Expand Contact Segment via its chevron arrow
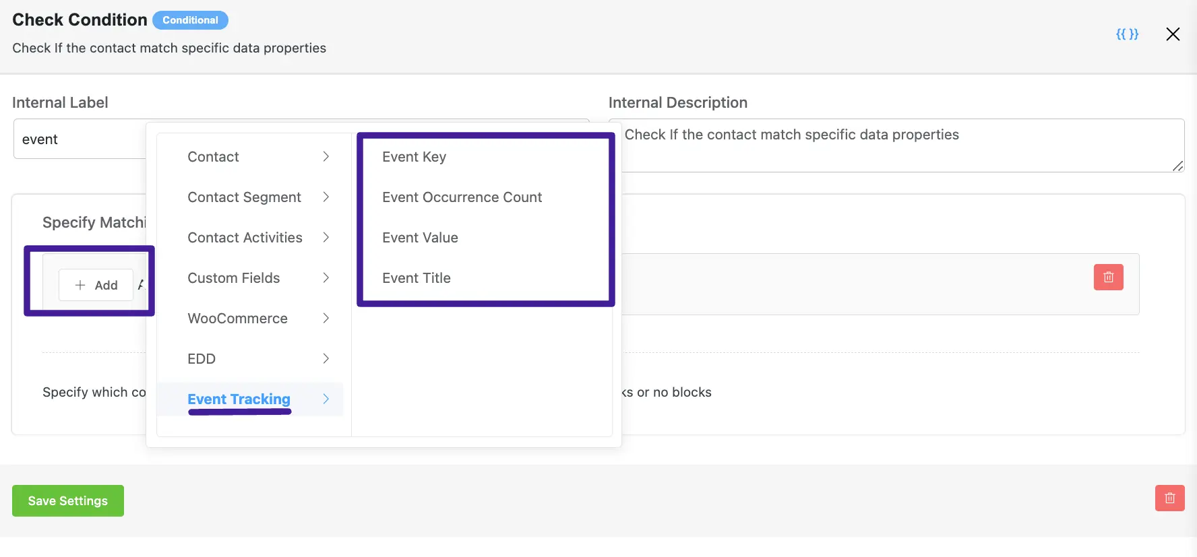 point(326,197)
